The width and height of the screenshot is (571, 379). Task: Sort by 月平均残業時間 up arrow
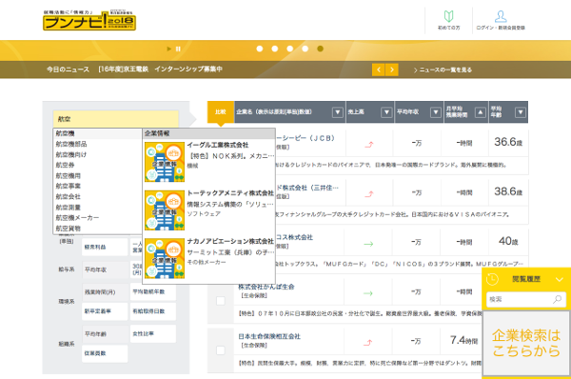pyautogui.click(x=481, y=112)
